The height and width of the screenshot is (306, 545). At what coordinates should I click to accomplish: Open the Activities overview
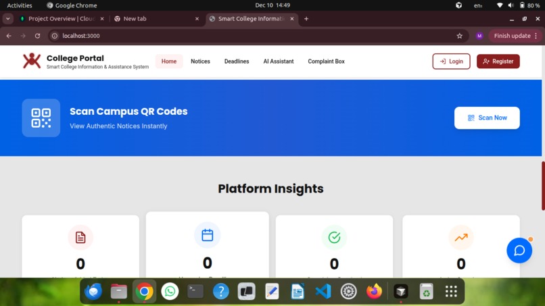tap(20, 5)
